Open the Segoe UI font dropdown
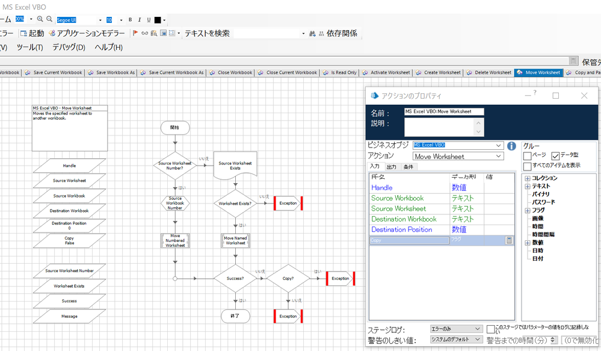 pos(100,20)
